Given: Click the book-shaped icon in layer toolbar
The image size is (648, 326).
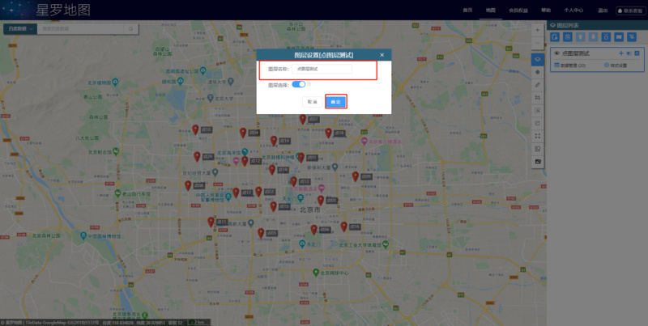Looking at the screenshot, I should coord(619,37).
